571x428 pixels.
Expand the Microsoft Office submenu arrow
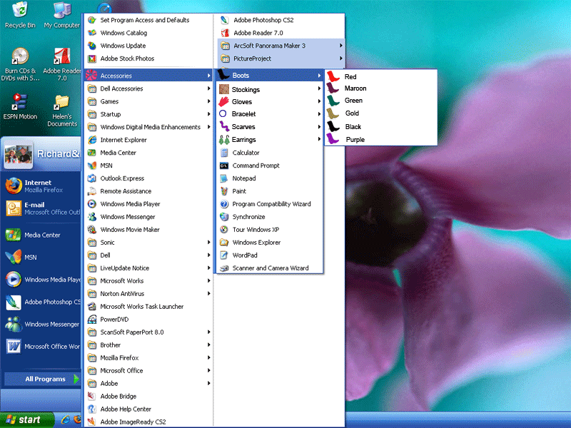click(208, 370)
